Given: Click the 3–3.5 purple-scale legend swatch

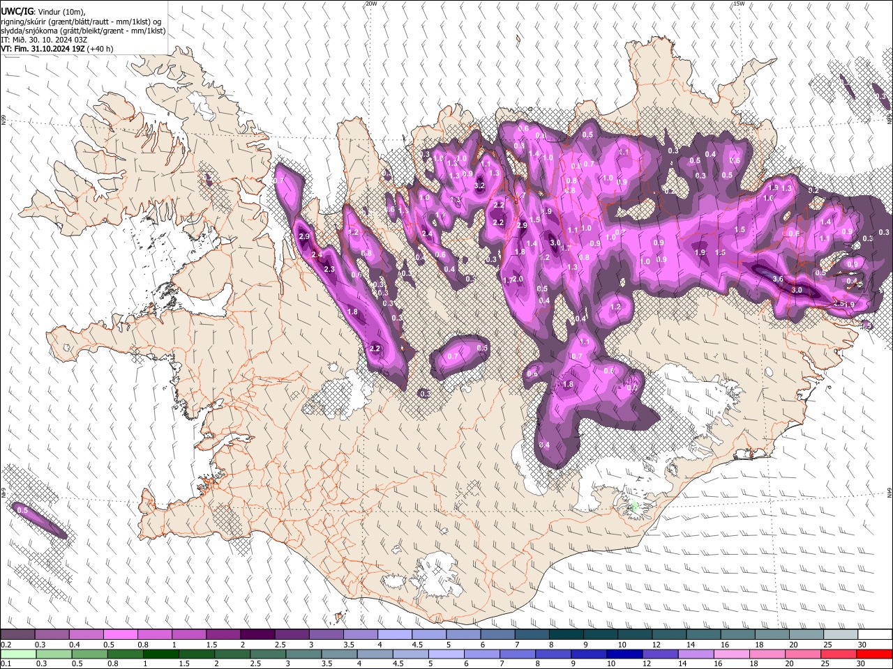Looking at the screenshot, I should click(326, 635).
